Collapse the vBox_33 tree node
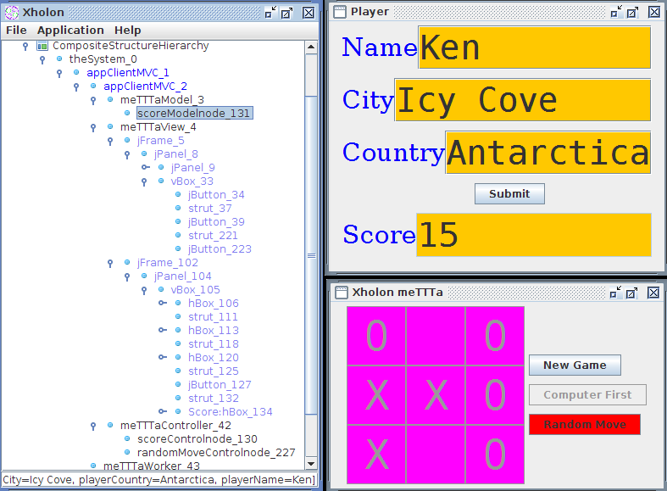This screenshot has width=667, height=491. tap(145, 181)
